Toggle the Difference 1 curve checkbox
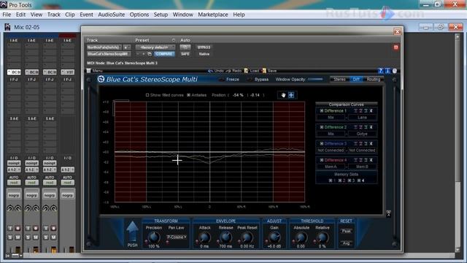 [322, 110]
